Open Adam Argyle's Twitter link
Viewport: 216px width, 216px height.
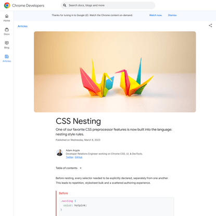point(70,157)
